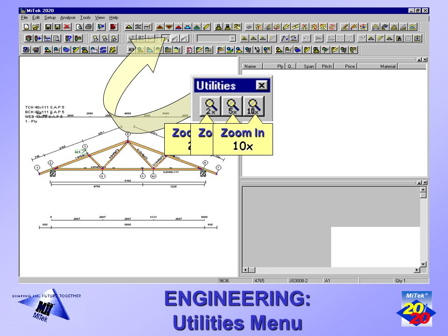Image resolution: width=448 pixels, height=336 pixels.
Task: Click the blue stacked bars icon in third toolbar
Action: coord(104,50)
